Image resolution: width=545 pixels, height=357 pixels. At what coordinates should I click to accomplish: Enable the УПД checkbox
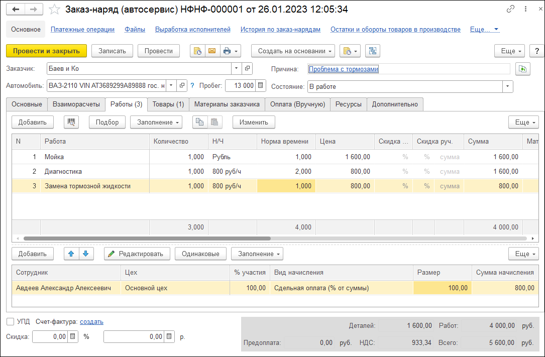click(11, 321)
